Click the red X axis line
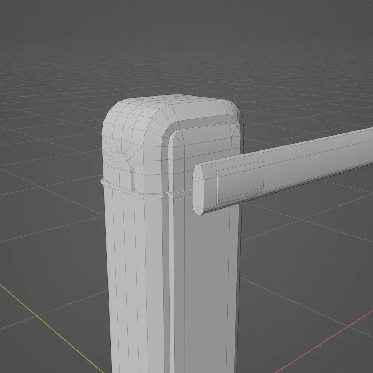373x373 pixels. pos(323,342)
